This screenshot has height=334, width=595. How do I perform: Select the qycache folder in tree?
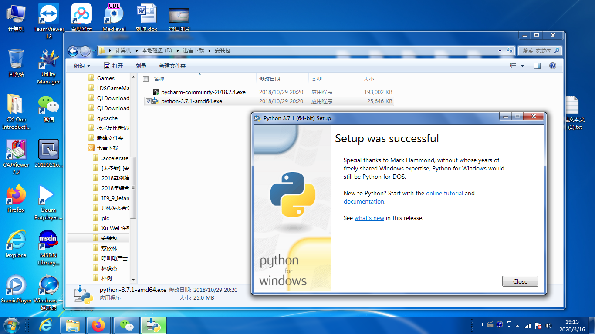pyautogui.click(x=107, y=118)
